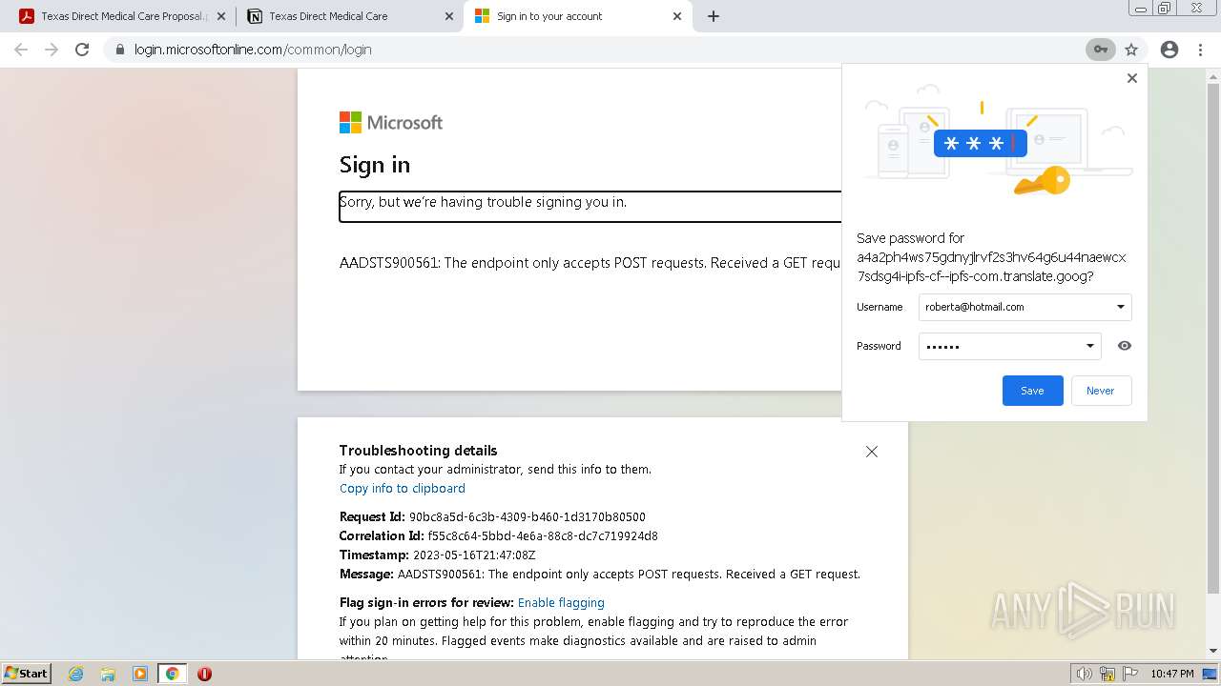The width and height of the screenshot is (1221, 686).
Task: Open the Chrome profile avatar
Action: pos(1169,50)
